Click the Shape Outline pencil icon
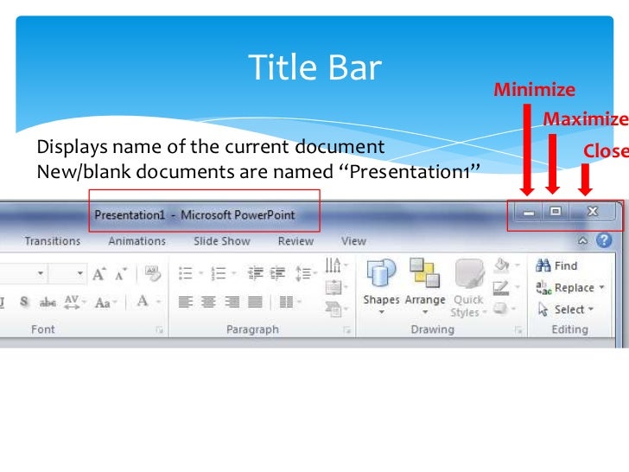 [x=501, y=287]
